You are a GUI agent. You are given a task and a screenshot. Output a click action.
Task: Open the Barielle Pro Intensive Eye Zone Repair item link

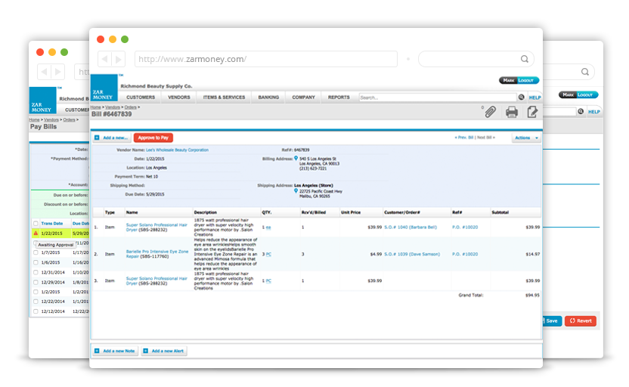point(156,254)
